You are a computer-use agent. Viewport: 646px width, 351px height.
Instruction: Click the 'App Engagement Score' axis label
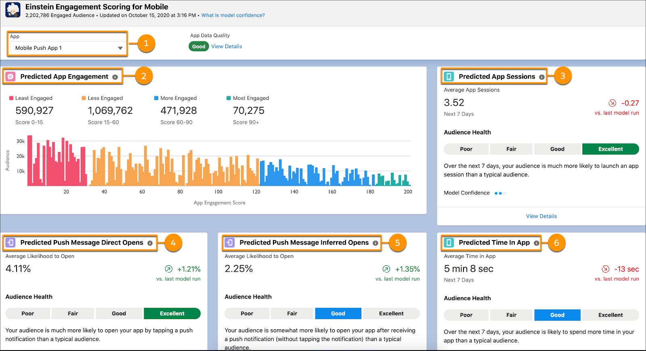click(x=219, y=203)
